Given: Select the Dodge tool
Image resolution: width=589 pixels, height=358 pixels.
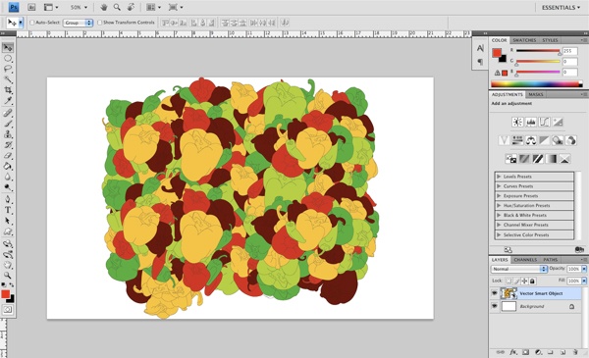Looking at the screenshot, I should (8, 187).
